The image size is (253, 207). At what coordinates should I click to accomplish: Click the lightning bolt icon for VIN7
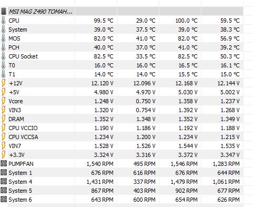pyautogui.click(x=4, y=146)
